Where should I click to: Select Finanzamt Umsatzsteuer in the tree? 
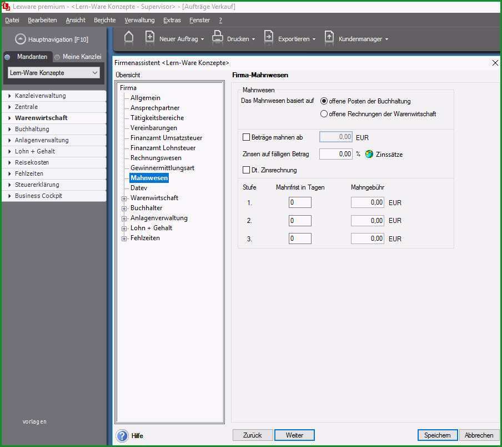pos(166,138)
